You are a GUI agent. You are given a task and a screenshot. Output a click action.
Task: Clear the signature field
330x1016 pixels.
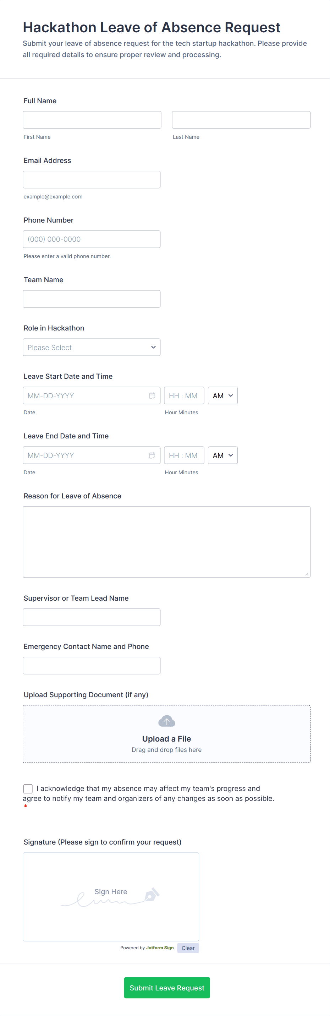pos(188,948)
